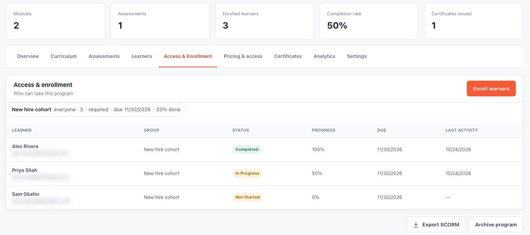This screenshot has height=235, width=530.
Task: Click the Enroll learners button
Action: (x=491, y=89)
